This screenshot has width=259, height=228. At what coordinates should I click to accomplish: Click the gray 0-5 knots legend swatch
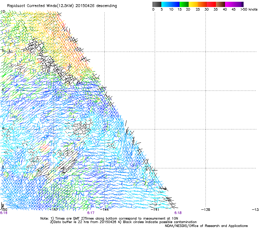tap(157, 4)
